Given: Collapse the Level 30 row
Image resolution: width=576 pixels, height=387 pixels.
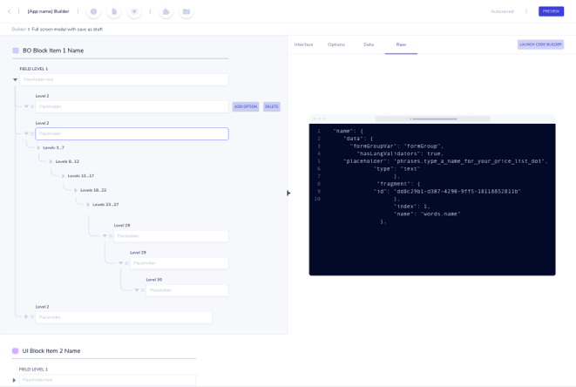Looking at the screenshot, I should 137,290.
